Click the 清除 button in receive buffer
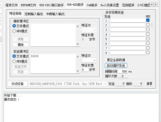This screenshot has width=161, height=122. [21, 45]
